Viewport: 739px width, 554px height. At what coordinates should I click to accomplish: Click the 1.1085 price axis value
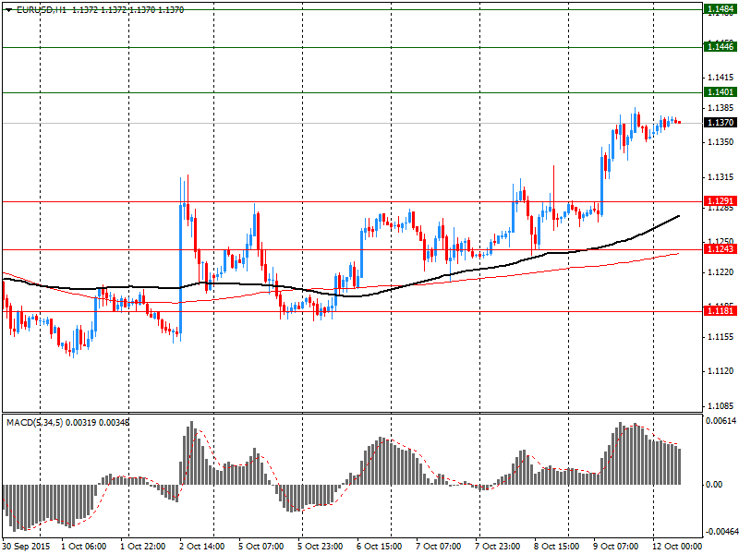[x=721, y=406]
